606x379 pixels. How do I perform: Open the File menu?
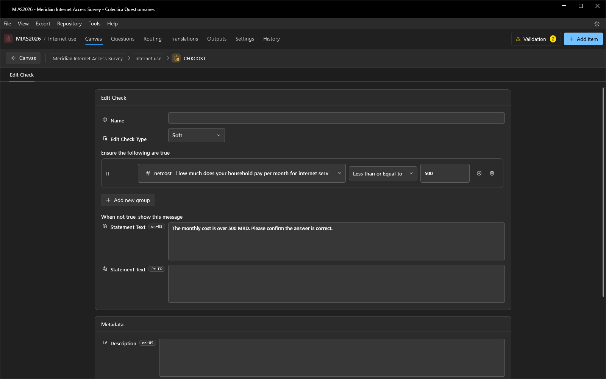point(7,23)
